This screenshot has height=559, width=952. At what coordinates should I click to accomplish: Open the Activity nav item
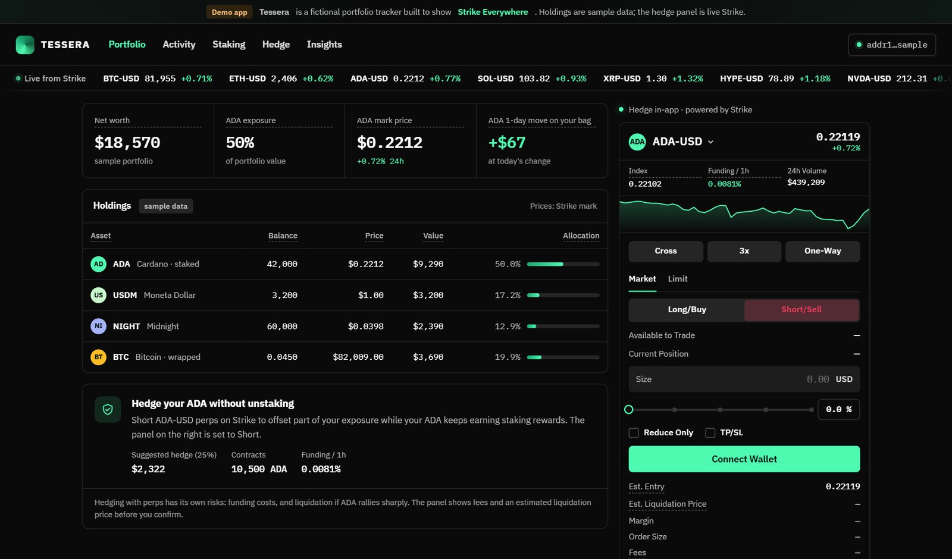click(x=179, y=45)
